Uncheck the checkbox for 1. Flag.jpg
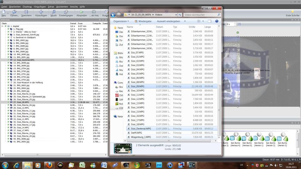301x169 pixels. coord(8,29)
